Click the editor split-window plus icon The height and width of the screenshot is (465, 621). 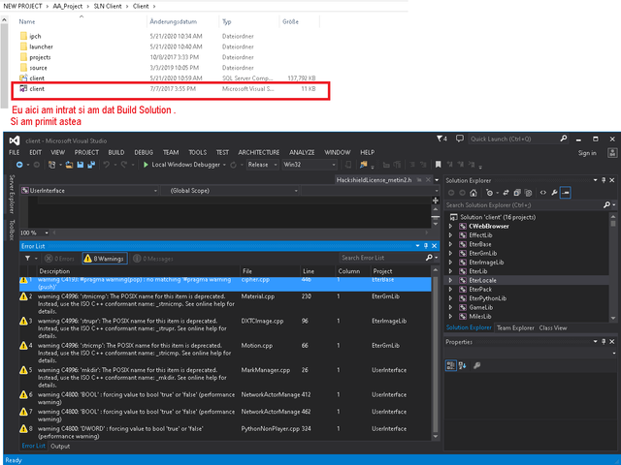click(436, 201)
